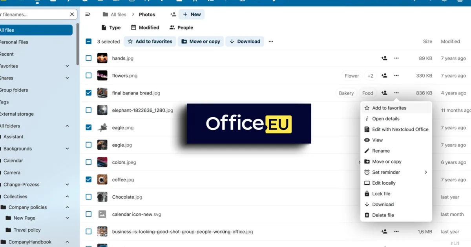Choose Rename from the context menu
This screenshot has width=471, height=247.
(x=381, y=151)
